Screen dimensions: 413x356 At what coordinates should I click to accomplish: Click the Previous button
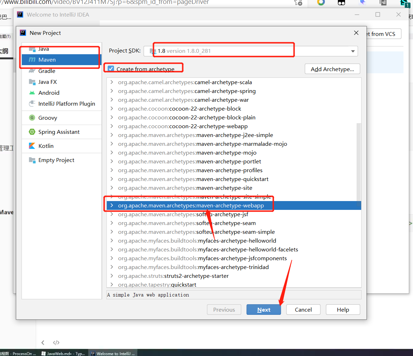(224, 310)
